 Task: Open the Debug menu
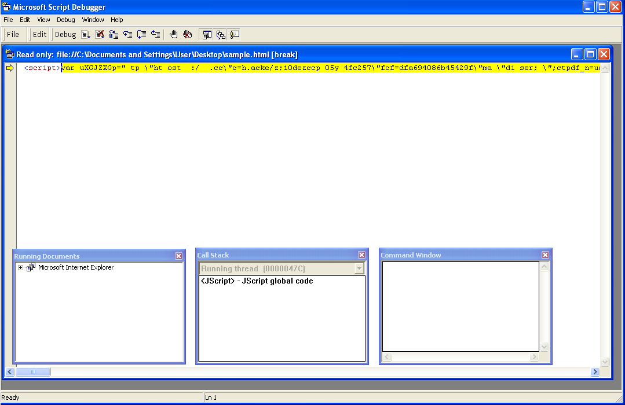(x=66, y=20)
